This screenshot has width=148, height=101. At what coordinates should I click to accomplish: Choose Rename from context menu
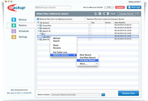tap(57, 48)
